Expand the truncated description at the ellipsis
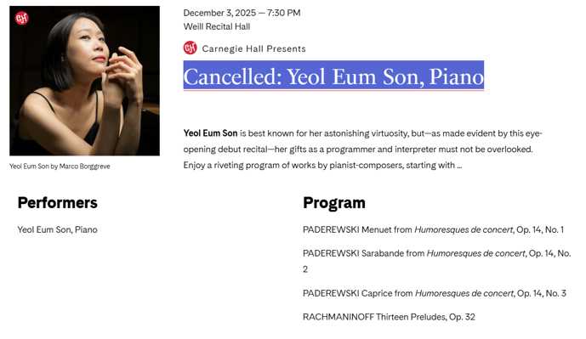Image resolution: width=586 pixels, height=339 pixels. [x=459, y=166]
